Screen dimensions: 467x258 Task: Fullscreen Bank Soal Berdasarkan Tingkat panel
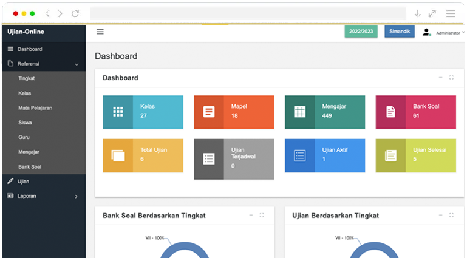click(x=262, y=215)
